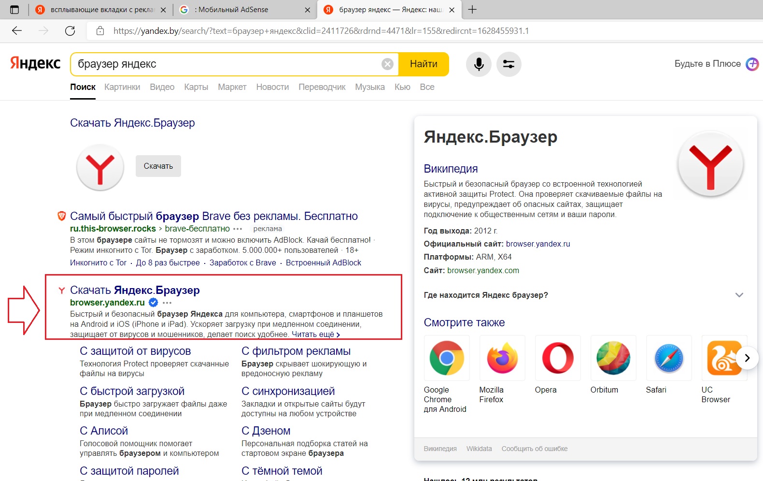Click the voice search microphone icon

point(479,64)
